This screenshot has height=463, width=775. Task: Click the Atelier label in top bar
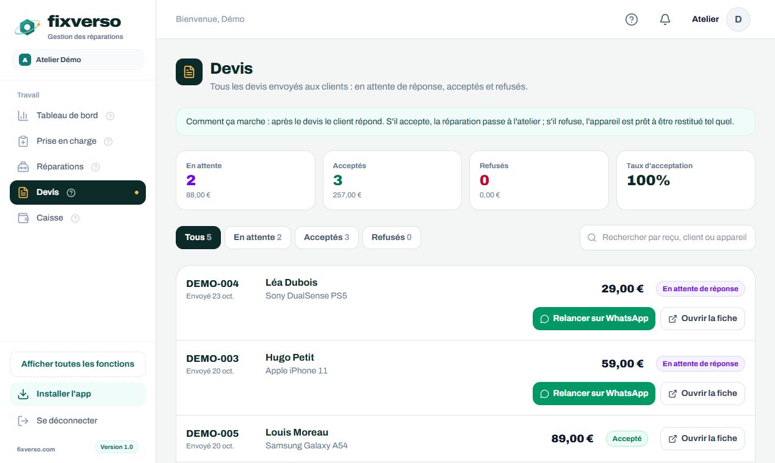705,19
